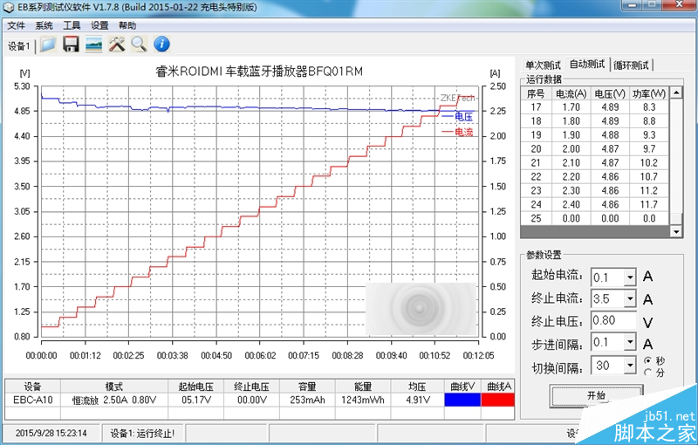Click the 1243mWh energy cell

tap(363, 400)
